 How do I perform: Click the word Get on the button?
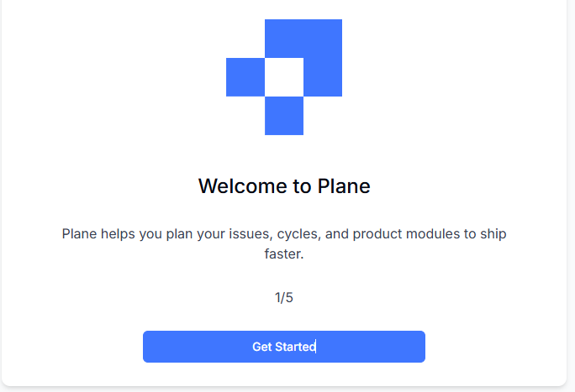point(261,347)
